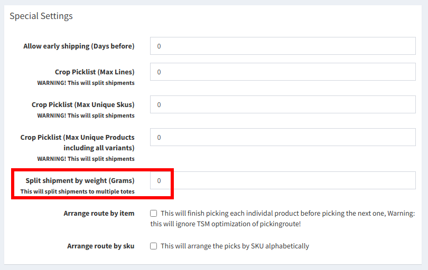Viewport: 428px width, 270px height.
Task: Click the Max Unique Products including all variants label
Action: [x=78, y=142]
